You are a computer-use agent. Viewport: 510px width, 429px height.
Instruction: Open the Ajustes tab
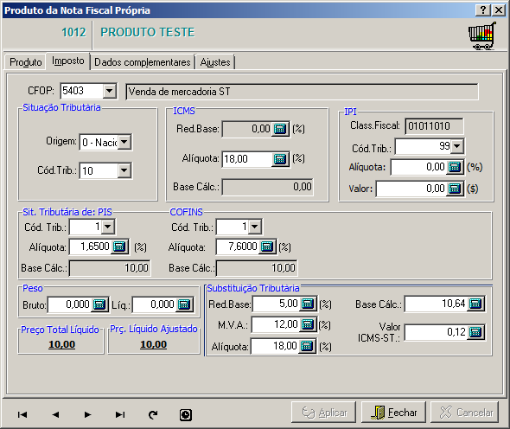pos(215,62)
